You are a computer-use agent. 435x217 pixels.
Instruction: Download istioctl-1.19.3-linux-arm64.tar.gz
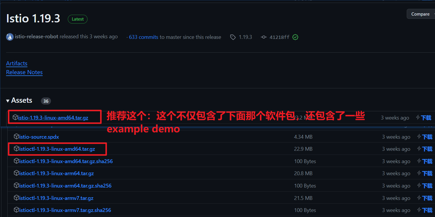coord(57,173)
